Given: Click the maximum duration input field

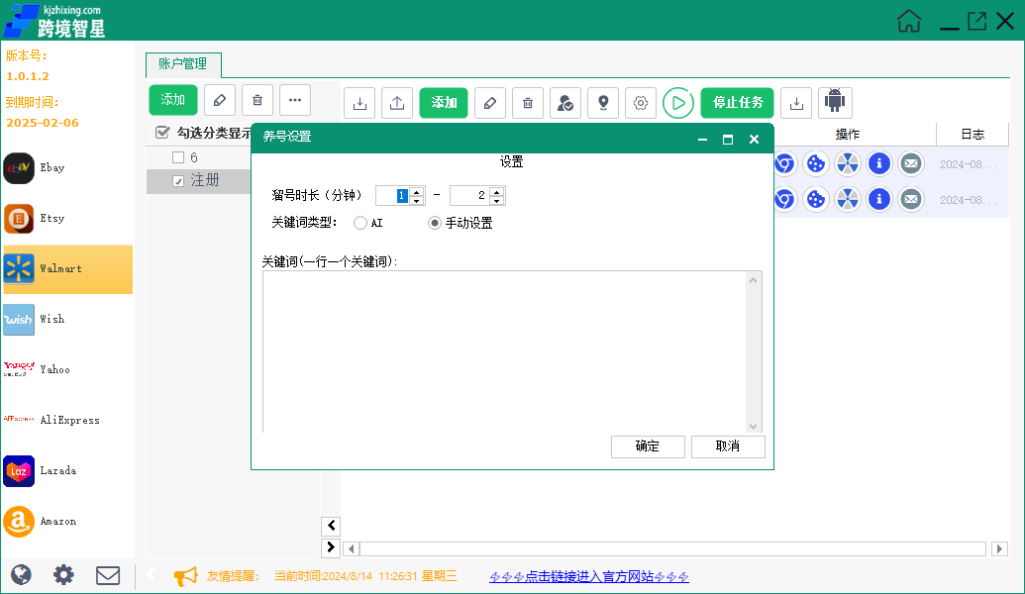Looking at the screenshot, I should tap(470, 195).
